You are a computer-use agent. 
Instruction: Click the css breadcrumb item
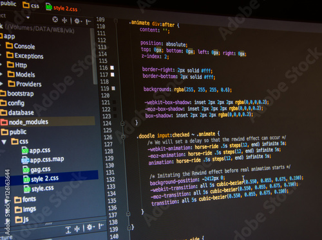(31, 5)
